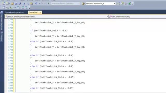This screenshot has width=166, height=93.
Task: Click the Copy icon
Action: [x=28, y=4]
